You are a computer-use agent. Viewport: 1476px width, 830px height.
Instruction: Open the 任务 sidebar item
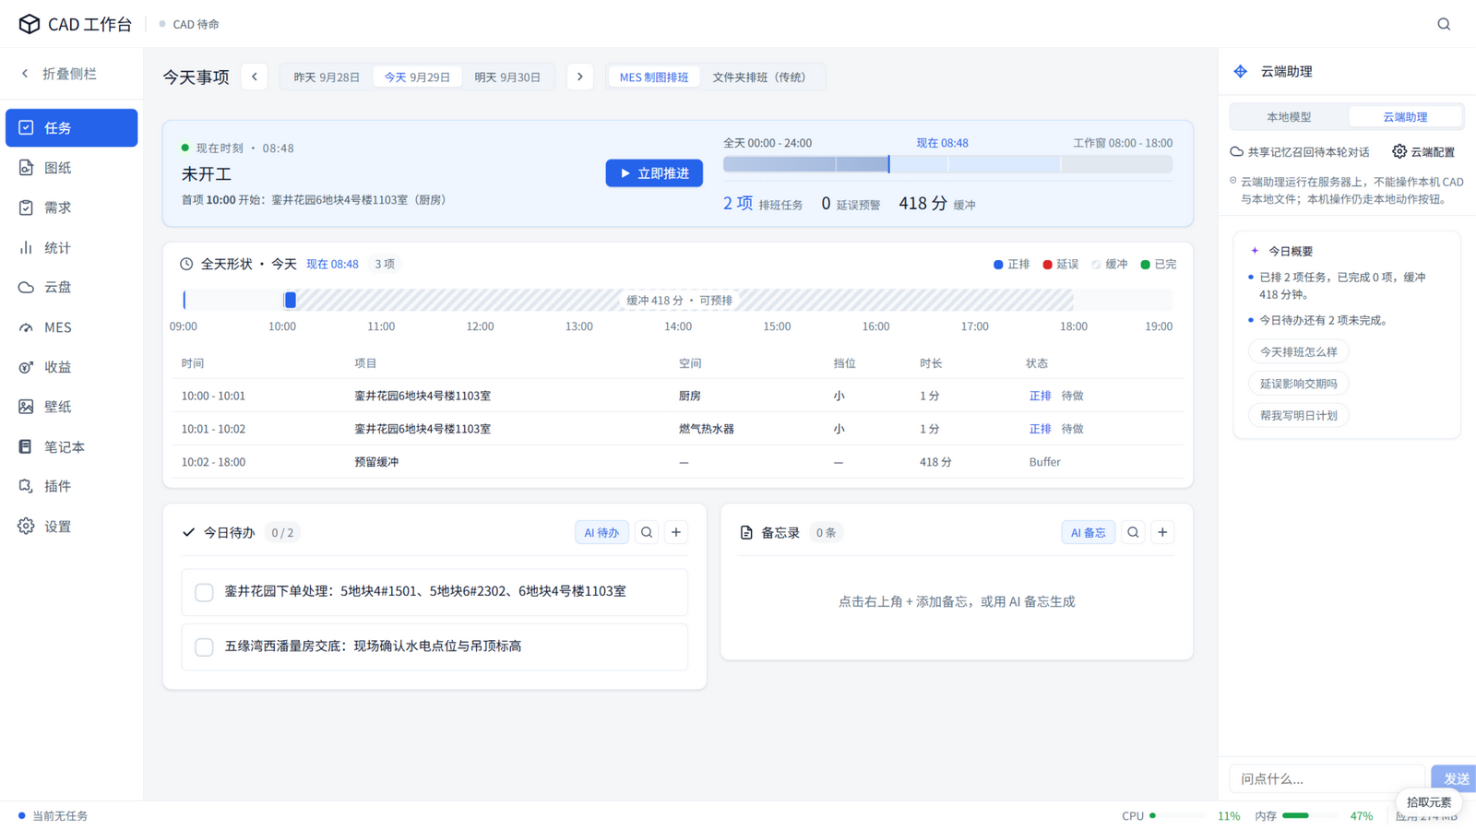pyautogui.click(x=71, y=128)
